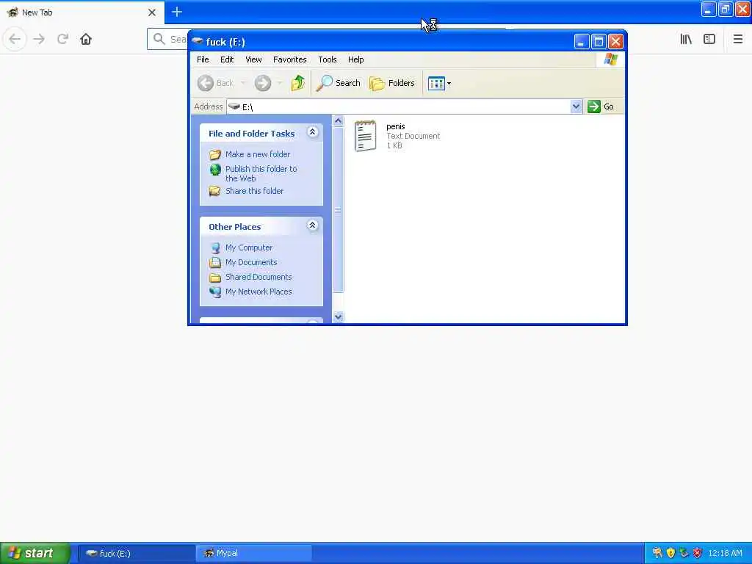Click the Windows flag logo in Explorer
Screen dimensions: 752x564
point(610,59)
